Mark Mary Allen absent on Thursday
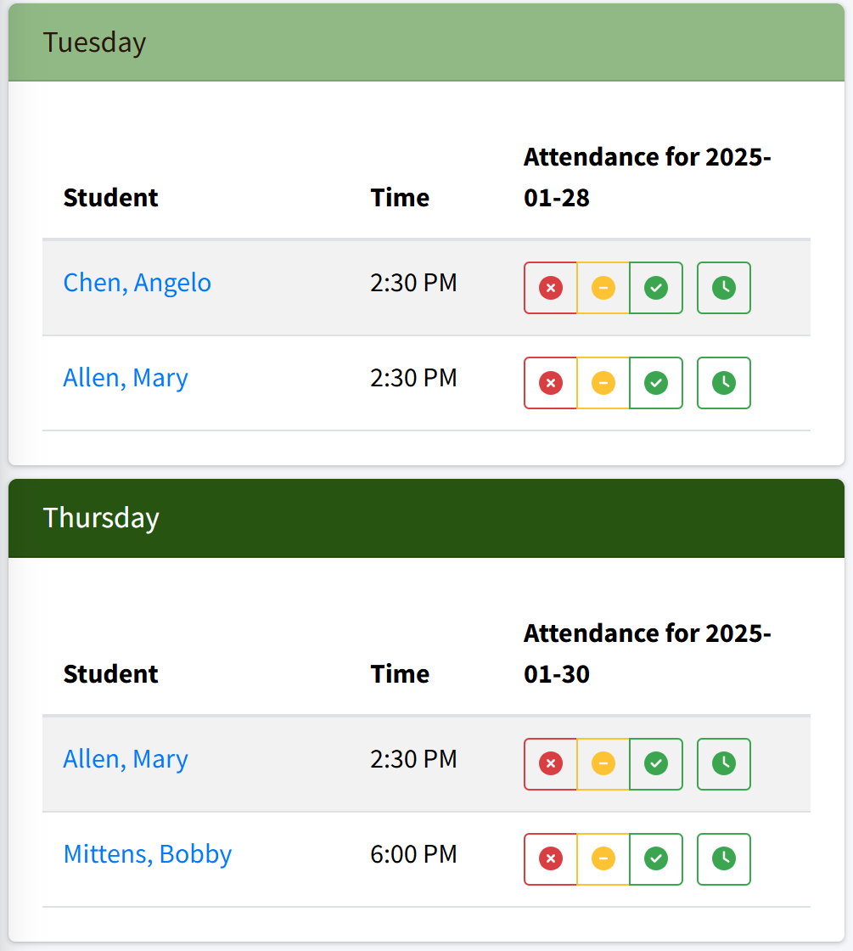This screenshot has width=853, height=951. point(551,764)
